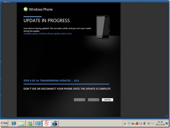Click the taskbar clock showing 20:56
This screenshot has height=128, width=170.
(160, 123)
